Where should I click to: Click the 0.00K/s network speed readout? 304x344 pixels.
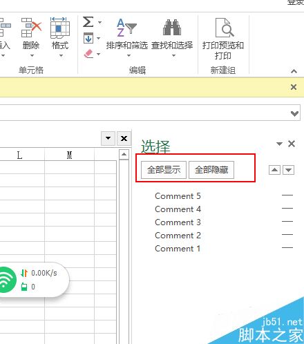pos(44,273)
